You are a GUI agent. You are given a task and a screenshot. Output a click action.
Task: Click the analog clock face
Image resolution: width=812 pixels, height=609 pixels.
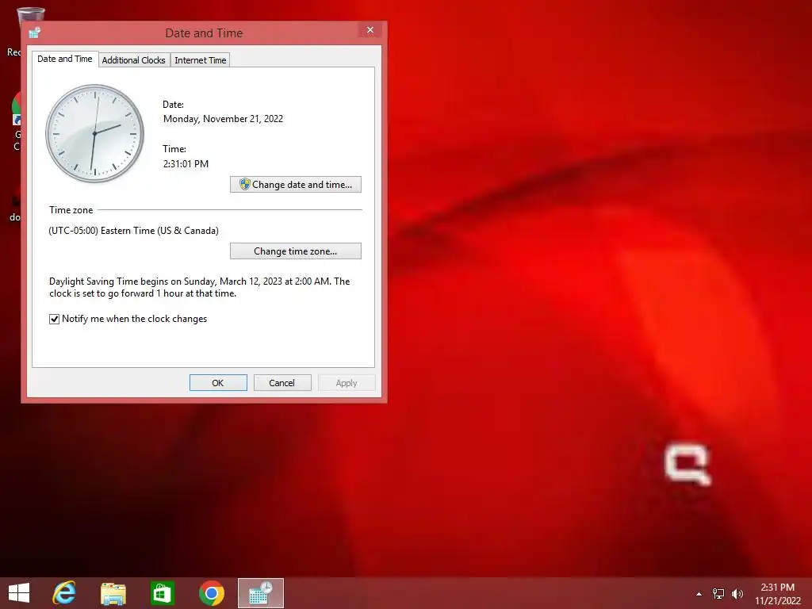(x=95, y=133)
